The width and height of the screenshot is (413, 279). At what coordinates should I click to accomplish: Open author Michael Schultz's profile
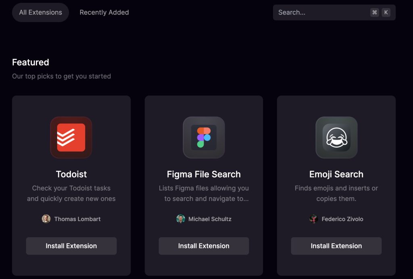[210, 219]
